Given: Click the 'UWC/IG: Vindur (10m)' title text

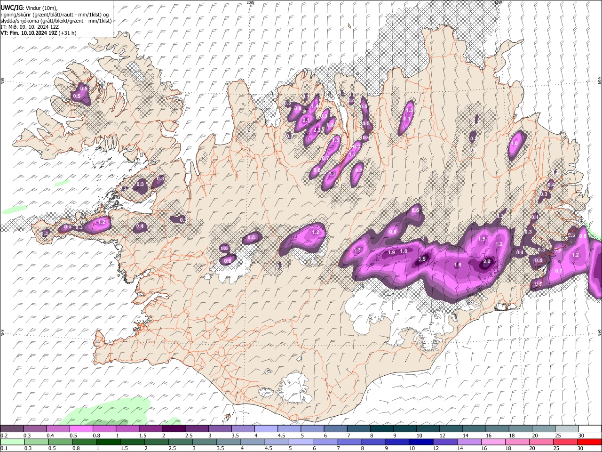Looking at the screenshot, I should [x=30, y=8].
